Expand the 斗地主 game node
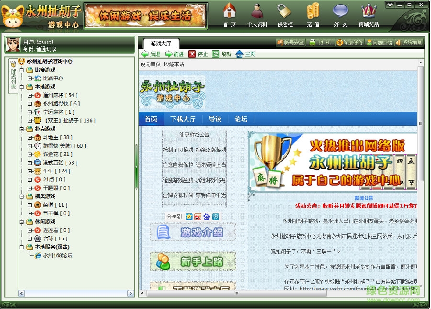This screenshot has height=309, width=431. coord(30,138)
